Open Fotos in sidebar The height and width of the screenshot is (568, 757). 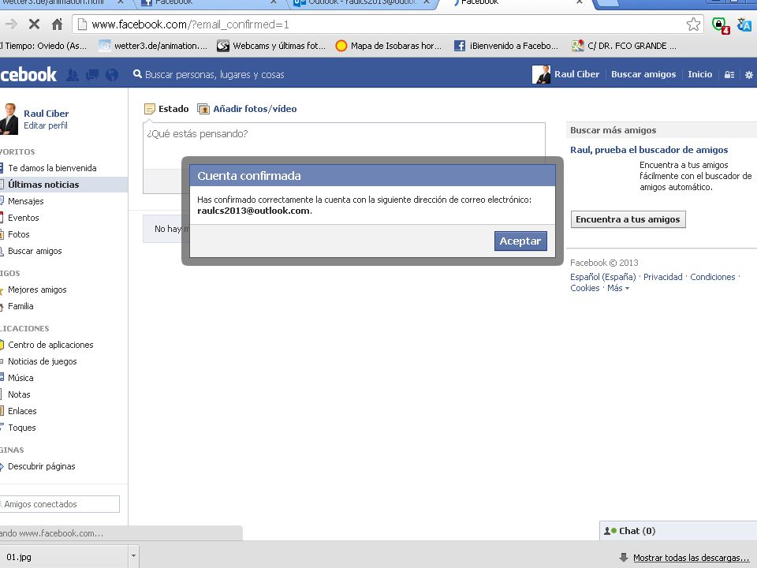click(x=18, y=234)
